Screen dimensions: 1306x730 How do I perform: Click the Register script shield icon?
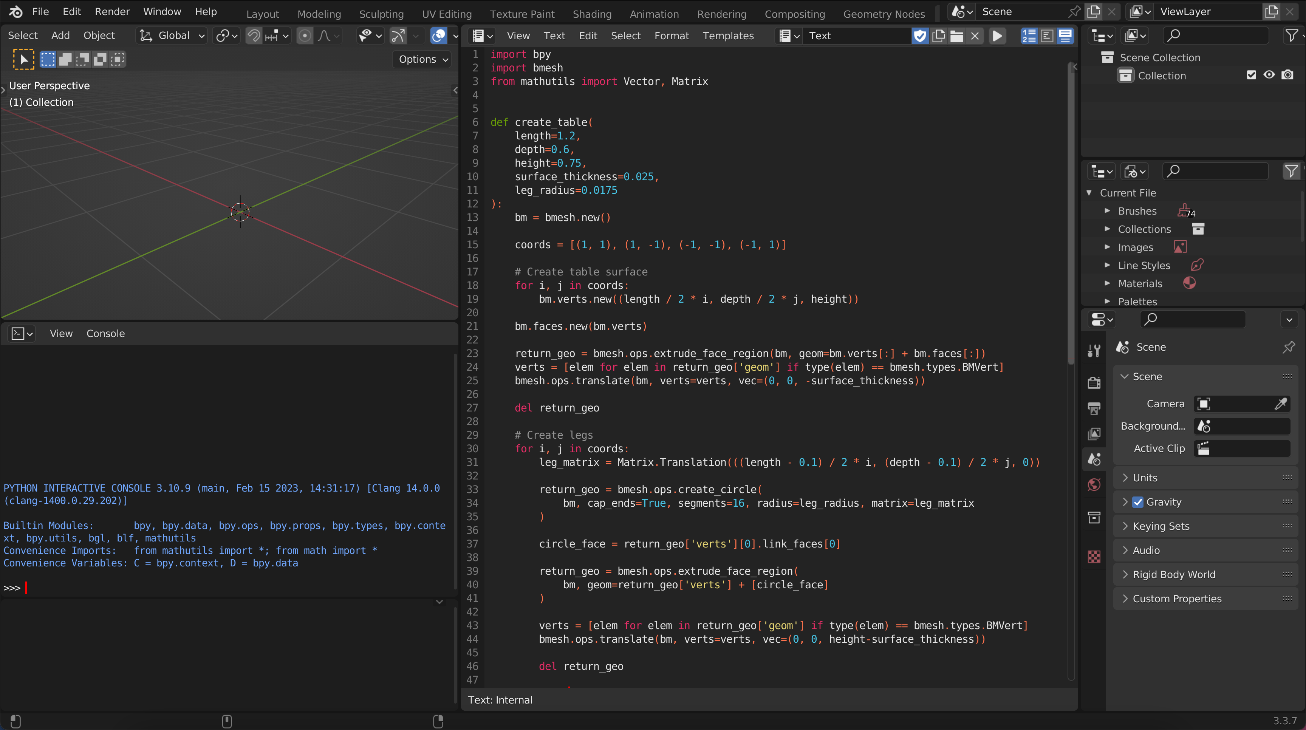pos(920,36)
